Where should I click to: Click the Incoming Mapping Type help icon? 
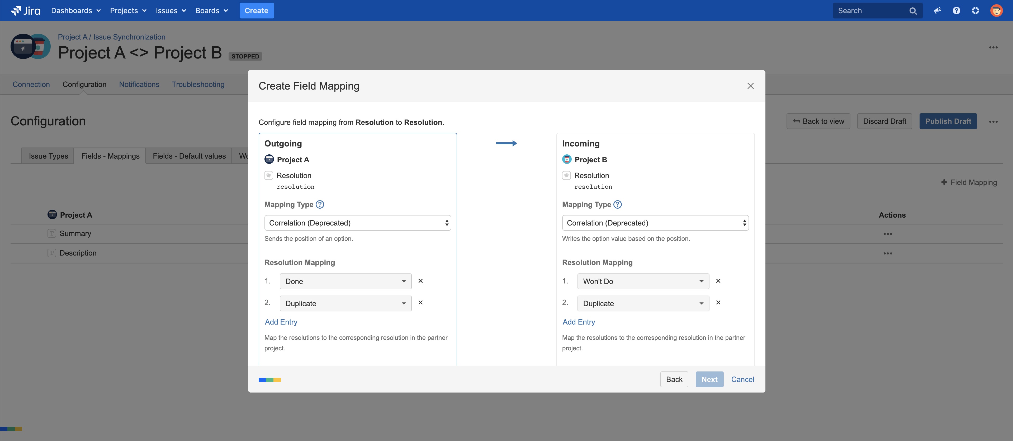point(617,204)
